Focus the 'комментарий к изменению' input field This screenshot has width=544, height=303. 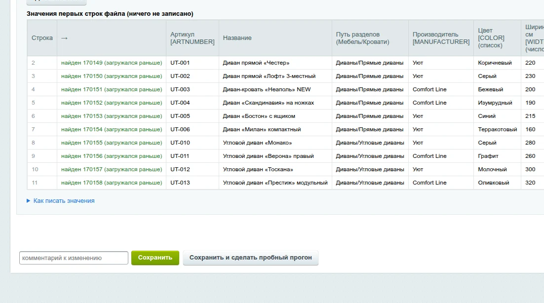point(74,258)
